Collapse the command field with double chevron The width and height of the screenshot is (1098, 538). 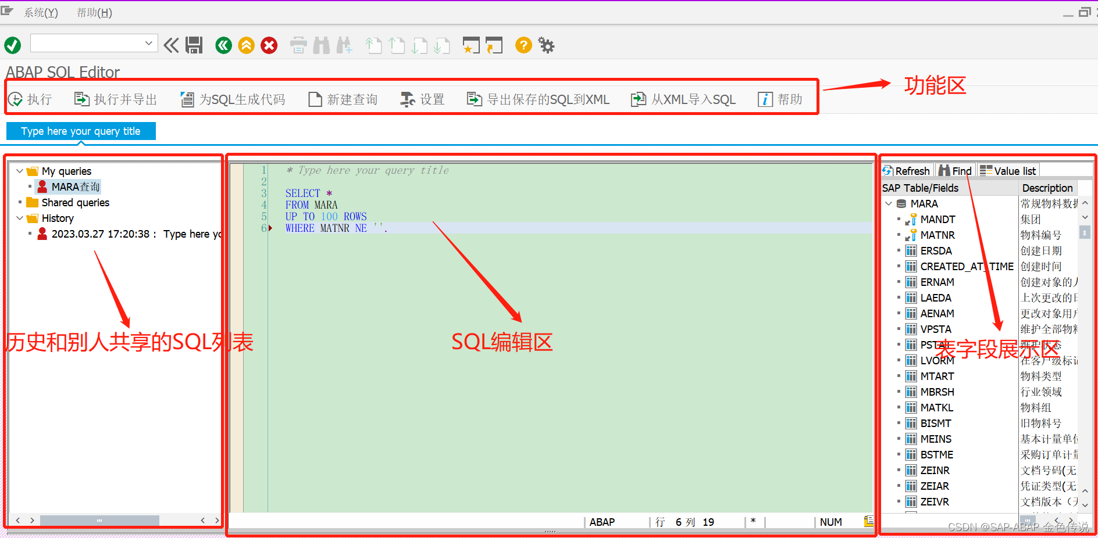coord(171,45)
